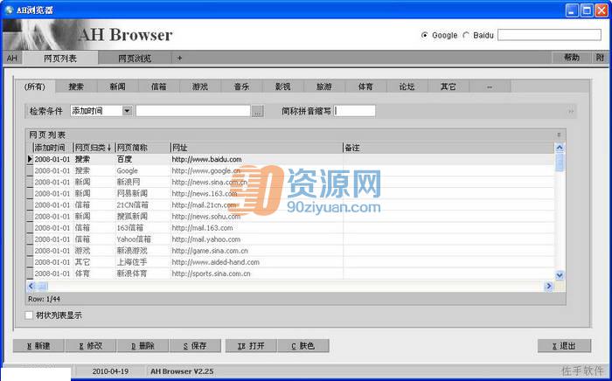
Task: Sort by the 网页简称 column header
Action: pyautogui.click(x=143, y=148)
